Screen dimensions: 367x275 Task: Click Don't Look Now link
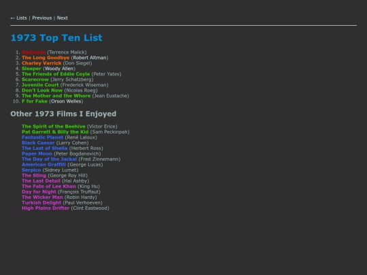coord(42,90)
